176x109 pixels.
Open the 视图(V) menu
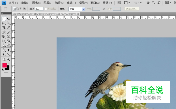(83, 3)
